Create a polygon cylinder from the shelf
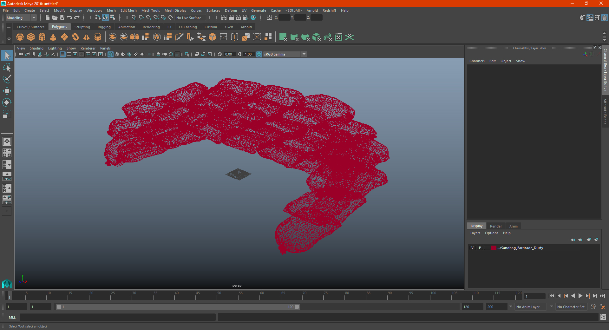The height and width of the screenshot is (330, 609). (x=42, y=37)
